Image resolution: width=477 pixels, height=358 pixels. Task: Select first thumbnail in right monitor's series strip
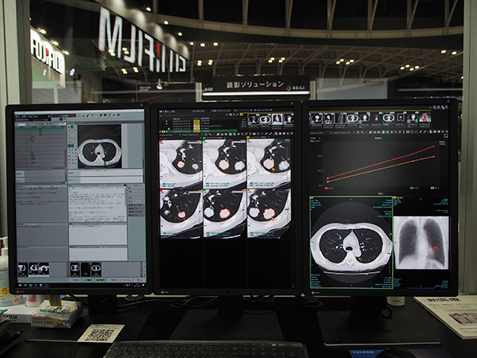316,118
